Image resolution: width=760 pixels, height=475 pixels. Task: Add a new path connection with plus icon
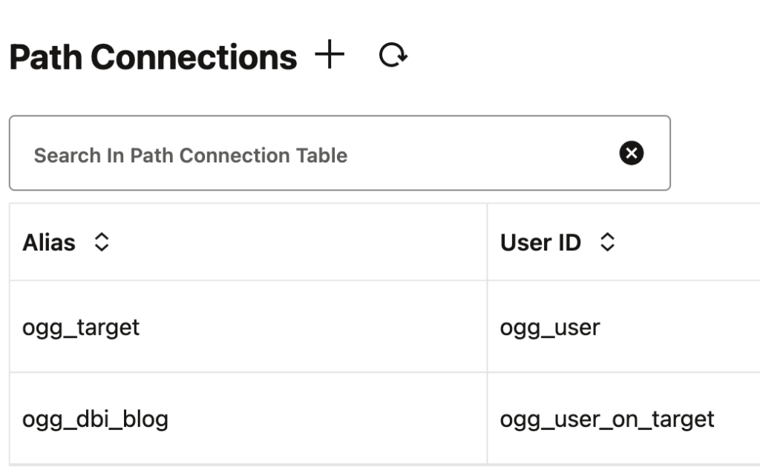tap(330, 54)
